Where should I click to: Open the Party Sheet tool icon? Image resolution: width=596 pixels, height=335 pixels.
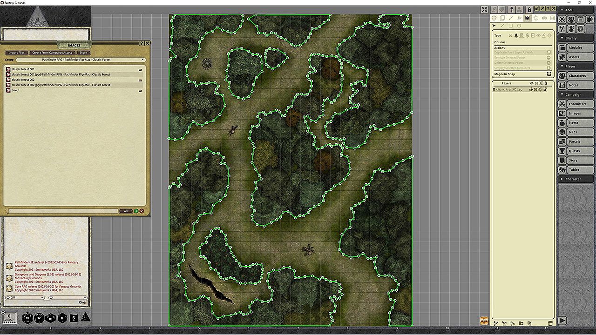pos(571,20)
